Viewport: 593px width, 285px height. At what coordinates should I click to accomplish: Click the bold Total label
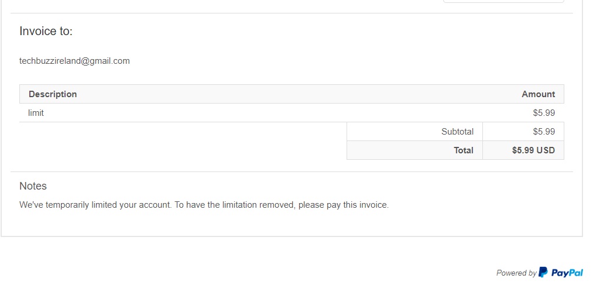tap(463, 150)
